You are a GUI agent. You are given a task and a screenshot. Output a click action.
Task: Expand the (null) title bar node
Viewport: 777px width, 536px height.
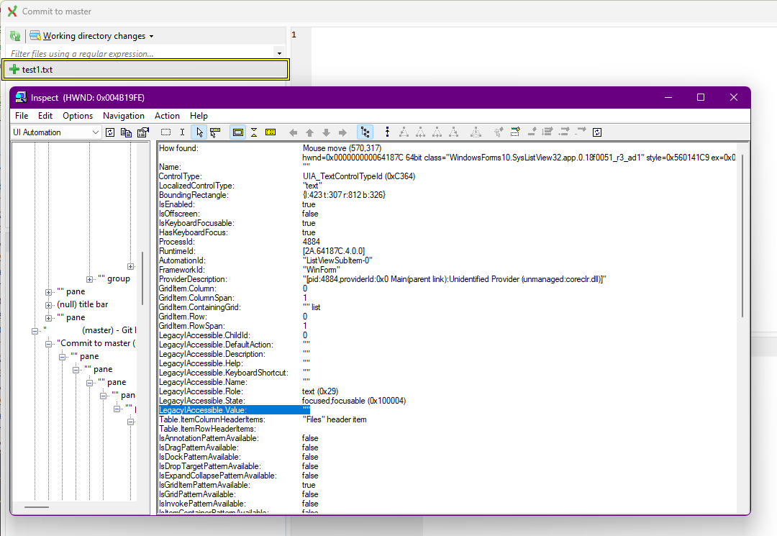49,305
